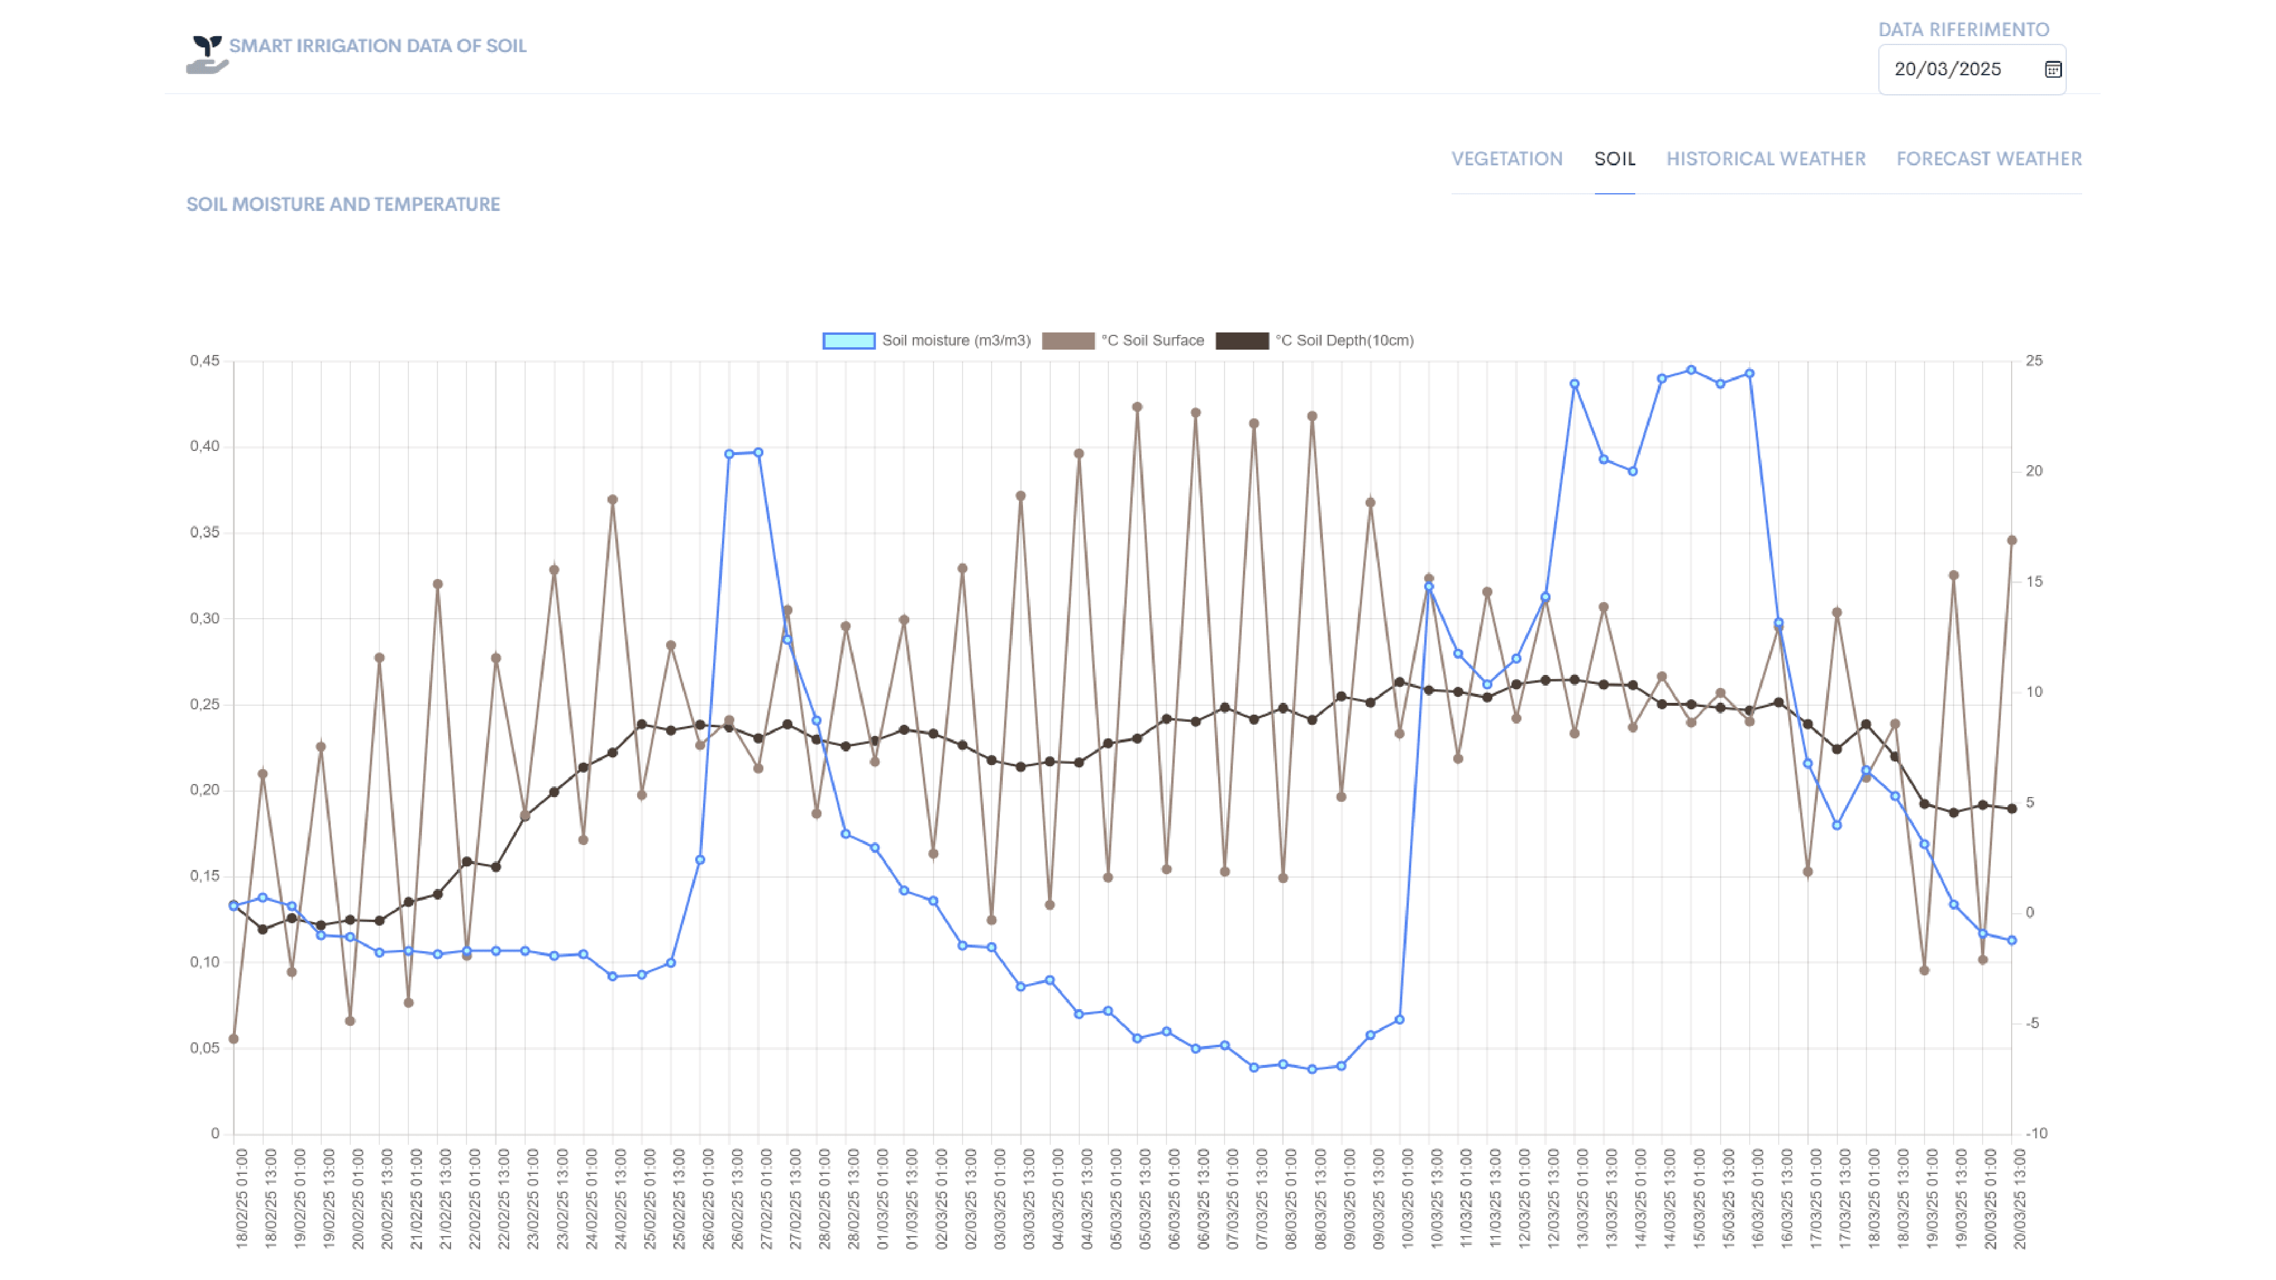
Task: Click the date field showing 20/03/2025
Action: point(1947,69)
